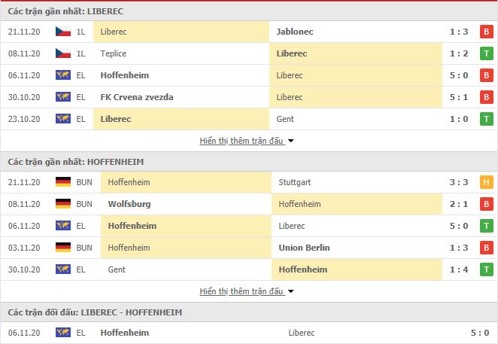Click the Europa League icon in the FK Crvena zvezda row
Viewport: 498px width, 344px height.
[63, 97]
